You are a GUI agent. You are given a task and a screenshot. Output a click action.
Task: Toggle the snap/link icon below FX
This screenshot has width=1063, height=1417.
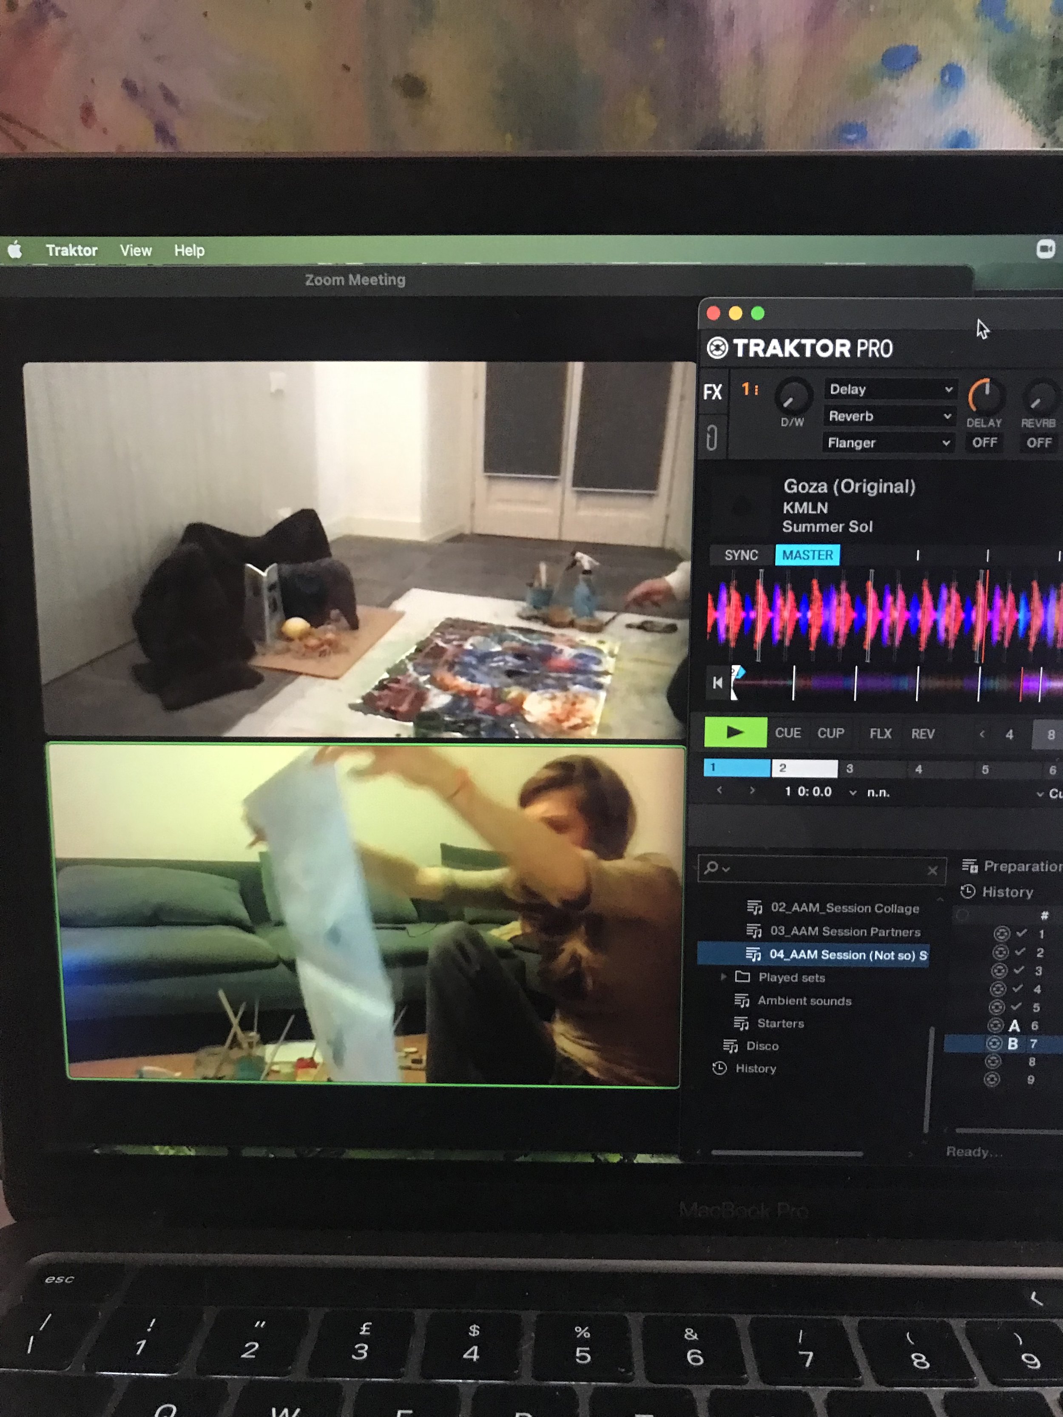click(711, 439)
